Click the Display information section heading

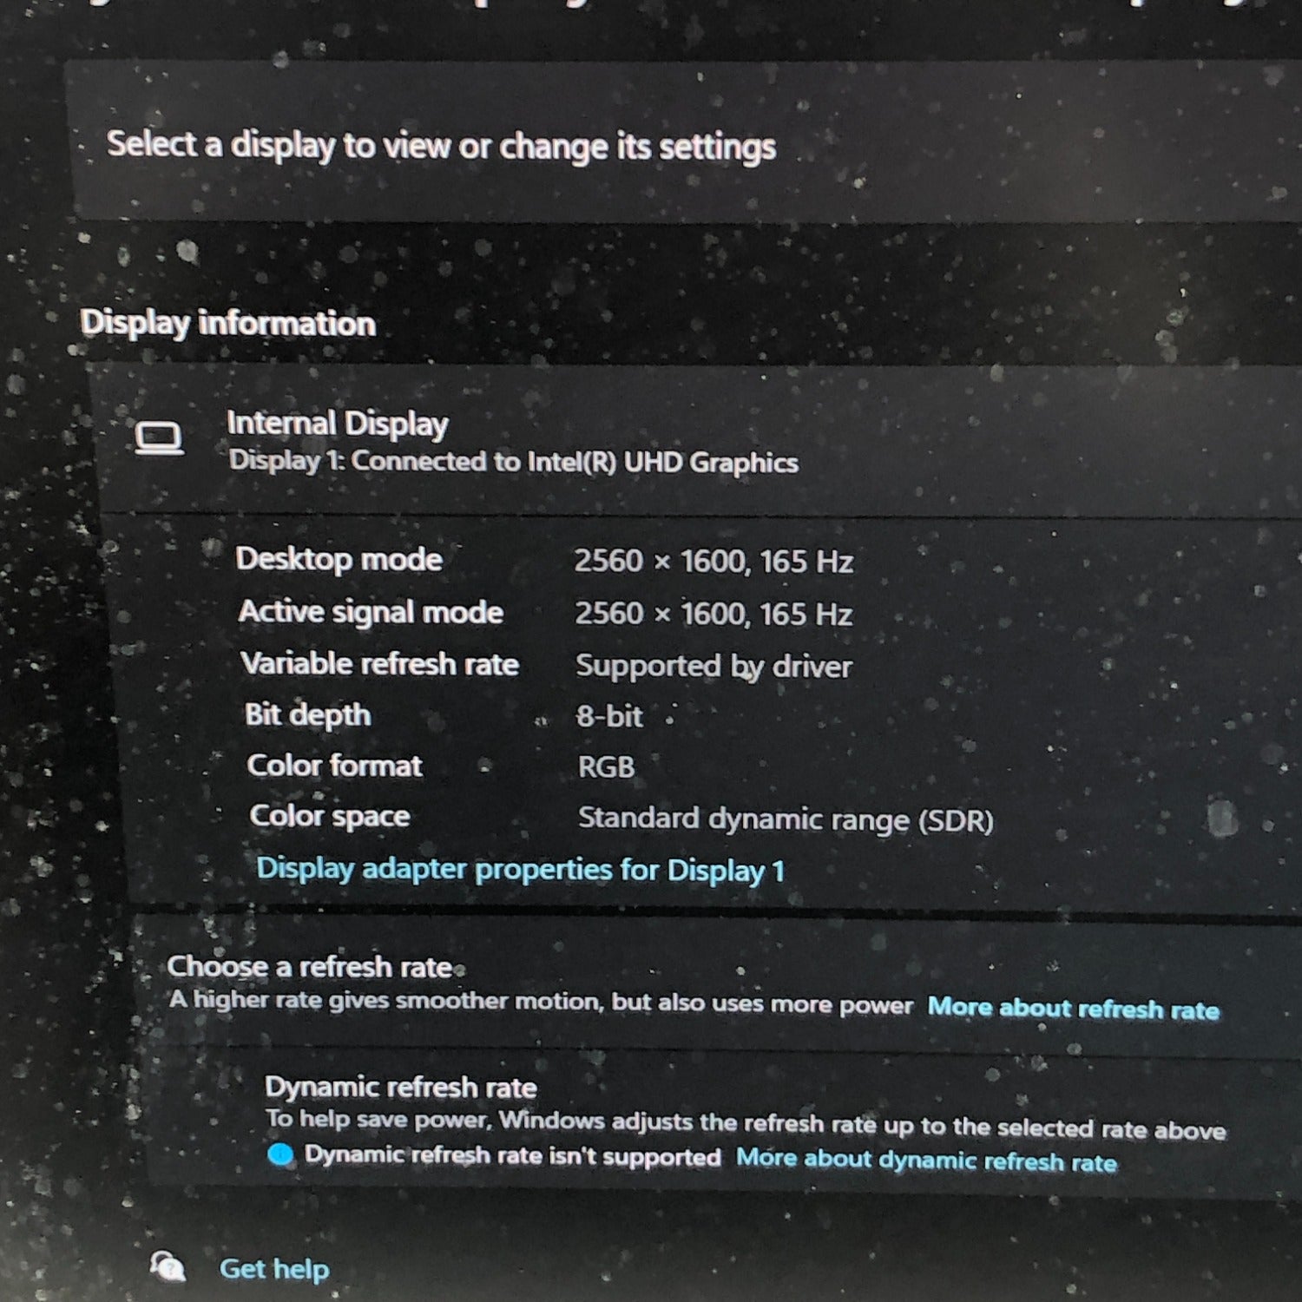pos(228,324)
